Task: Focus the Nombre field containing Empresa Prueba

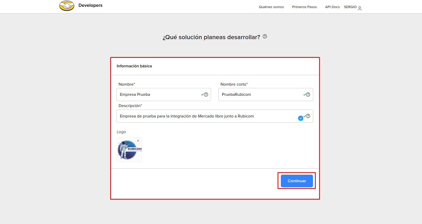Action: tap(157, 95)
